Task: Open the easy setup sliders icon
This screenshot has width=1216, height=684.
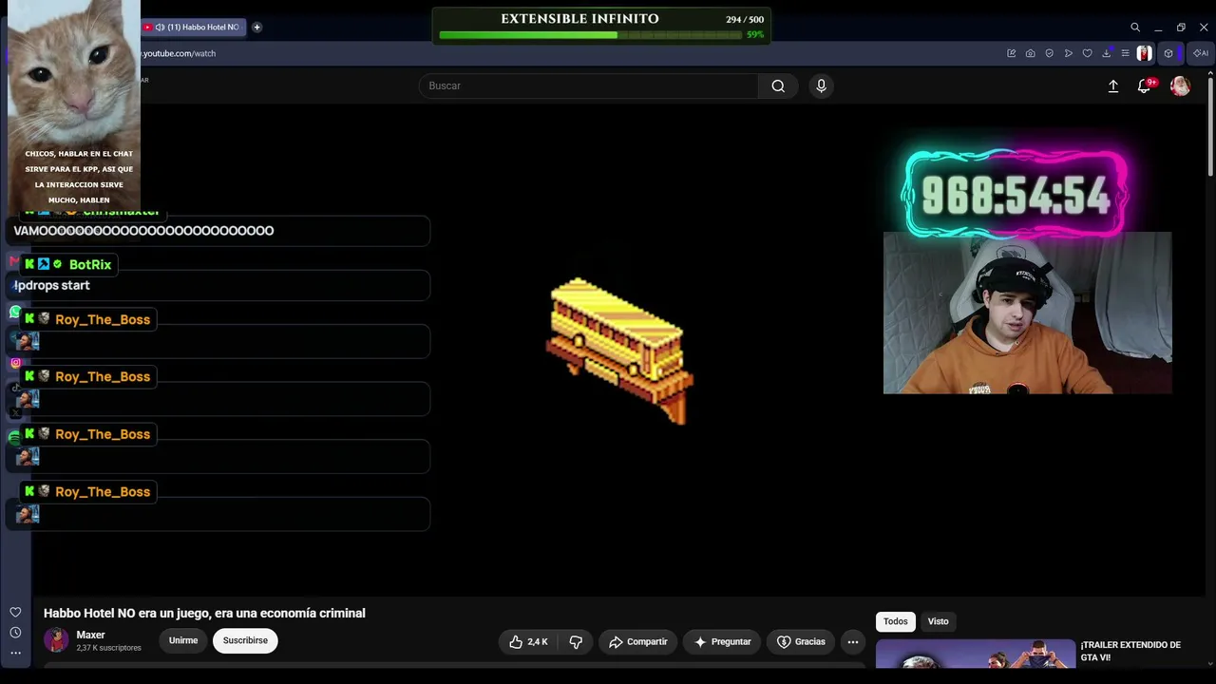Action: point(1126,53)
